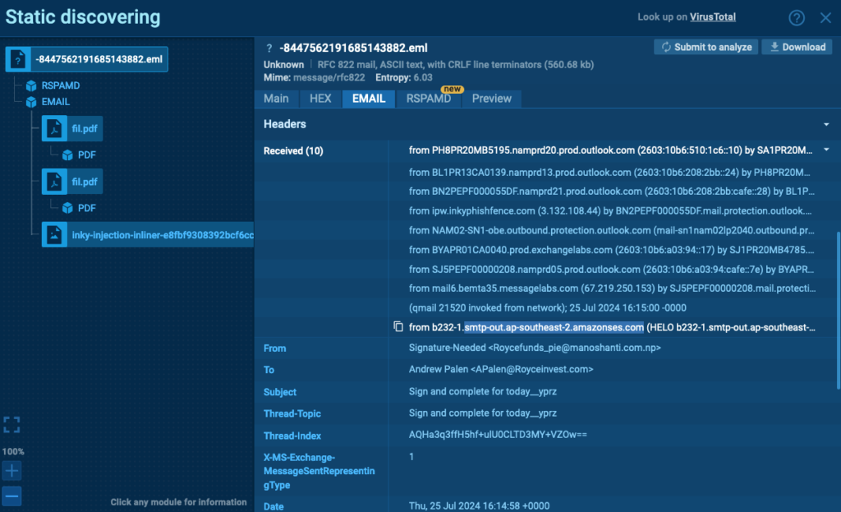Select the RSPAMD module in tree

pos(60,85)
